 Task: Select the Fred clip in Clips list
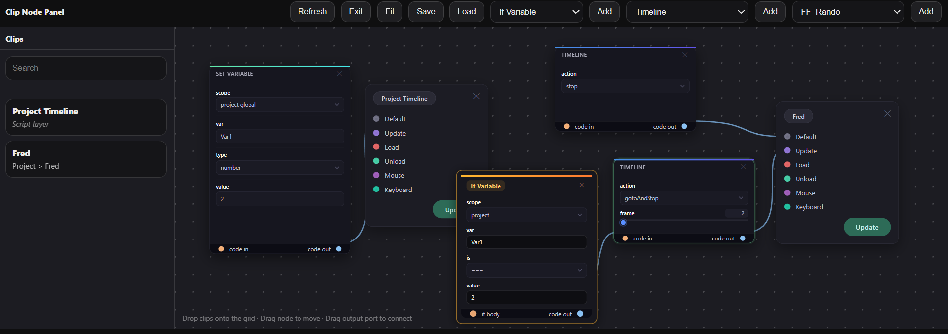click(x=86, y=159)
